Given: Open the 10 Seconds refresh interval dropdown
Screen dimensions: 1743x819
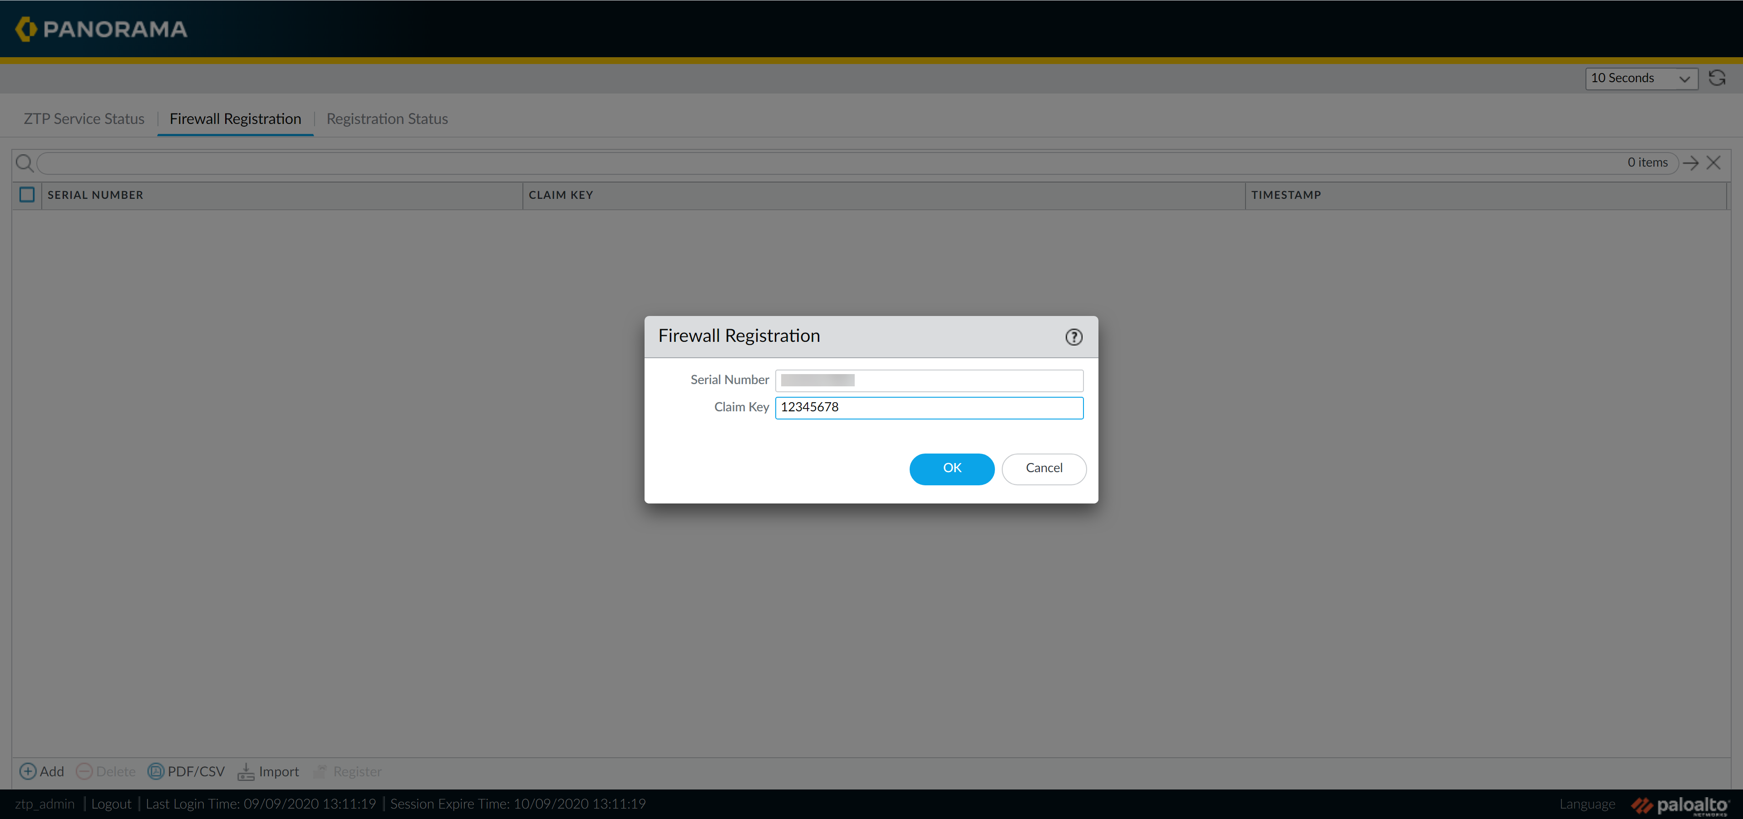Looking at the screenshot, I should (x=1640, y=79).
